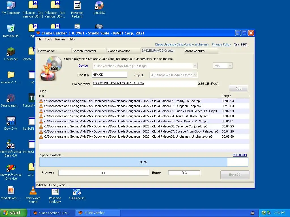Switch to aTube Catcher 3.8.9... taskbar button

coord(52,213)
